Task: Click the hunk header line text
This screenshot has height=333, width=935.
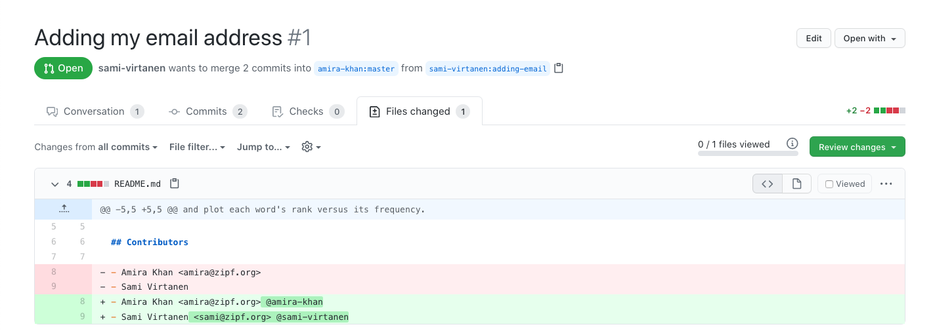Action: point(263,210)
